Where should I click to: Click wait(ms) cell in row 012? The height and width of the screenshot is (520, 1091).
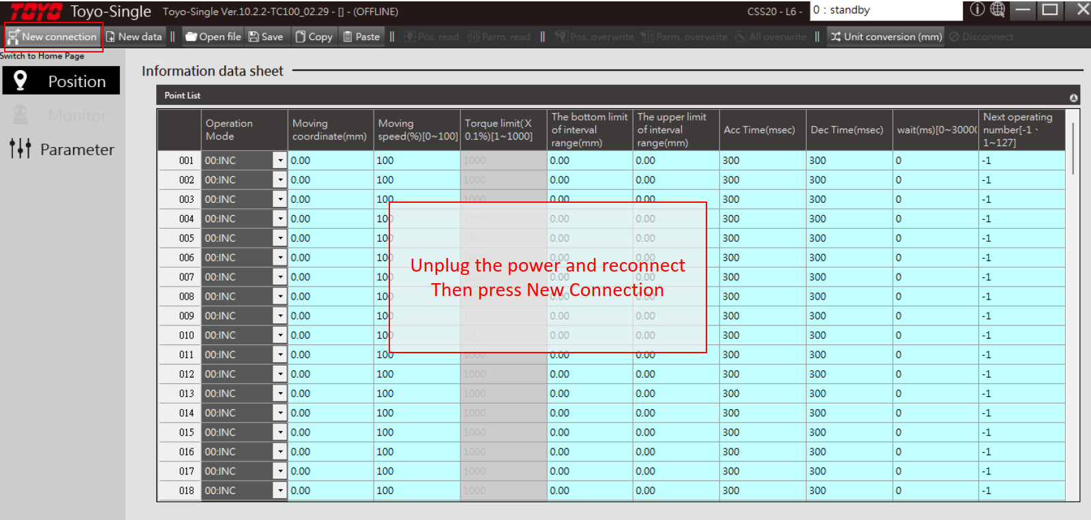click(x=936, y=374)
